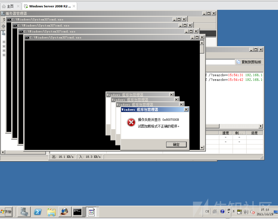
Task: Click the address field left of 复制到剪贴板
Action: click(x=220, y=62)
